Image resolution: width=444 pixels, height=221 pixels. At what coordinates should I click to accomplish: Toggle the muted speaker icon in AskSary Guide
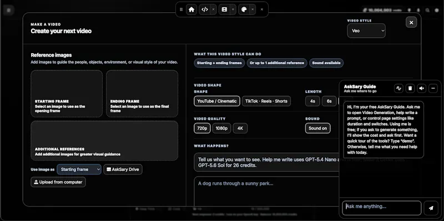(422, 89)
